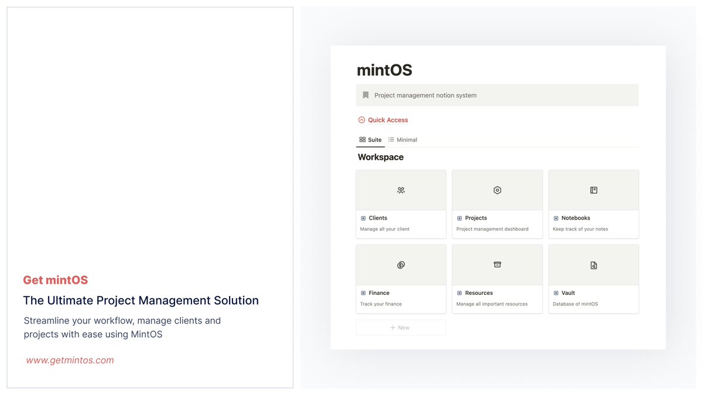Open the Notebooks card notebook icon
This screenshot has width=703, height=395.
[593, 190]
